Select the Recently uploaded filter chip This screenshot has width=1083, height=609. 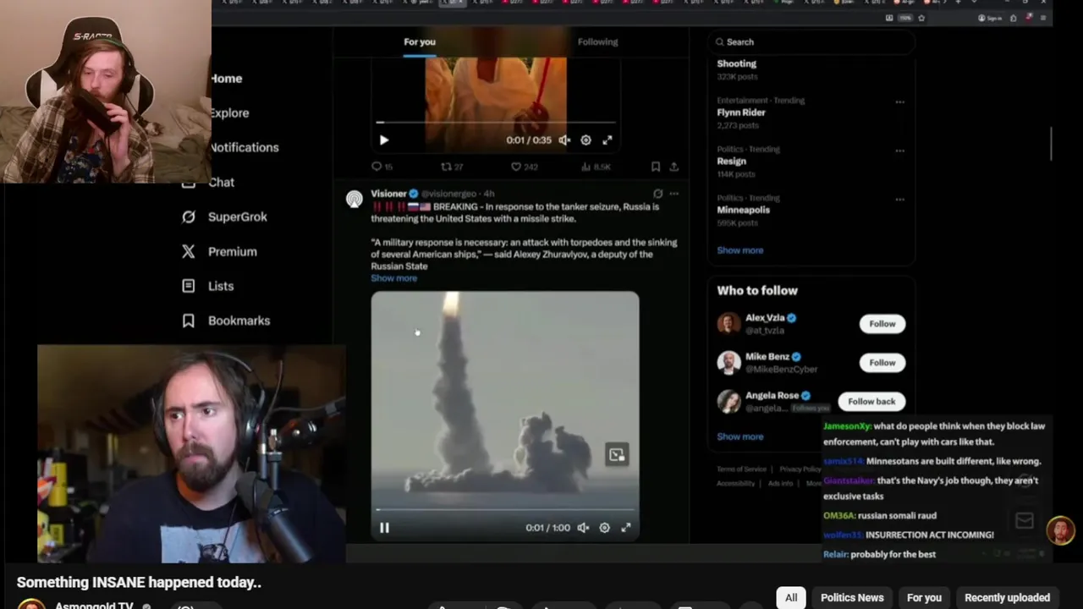[1007, 597]
